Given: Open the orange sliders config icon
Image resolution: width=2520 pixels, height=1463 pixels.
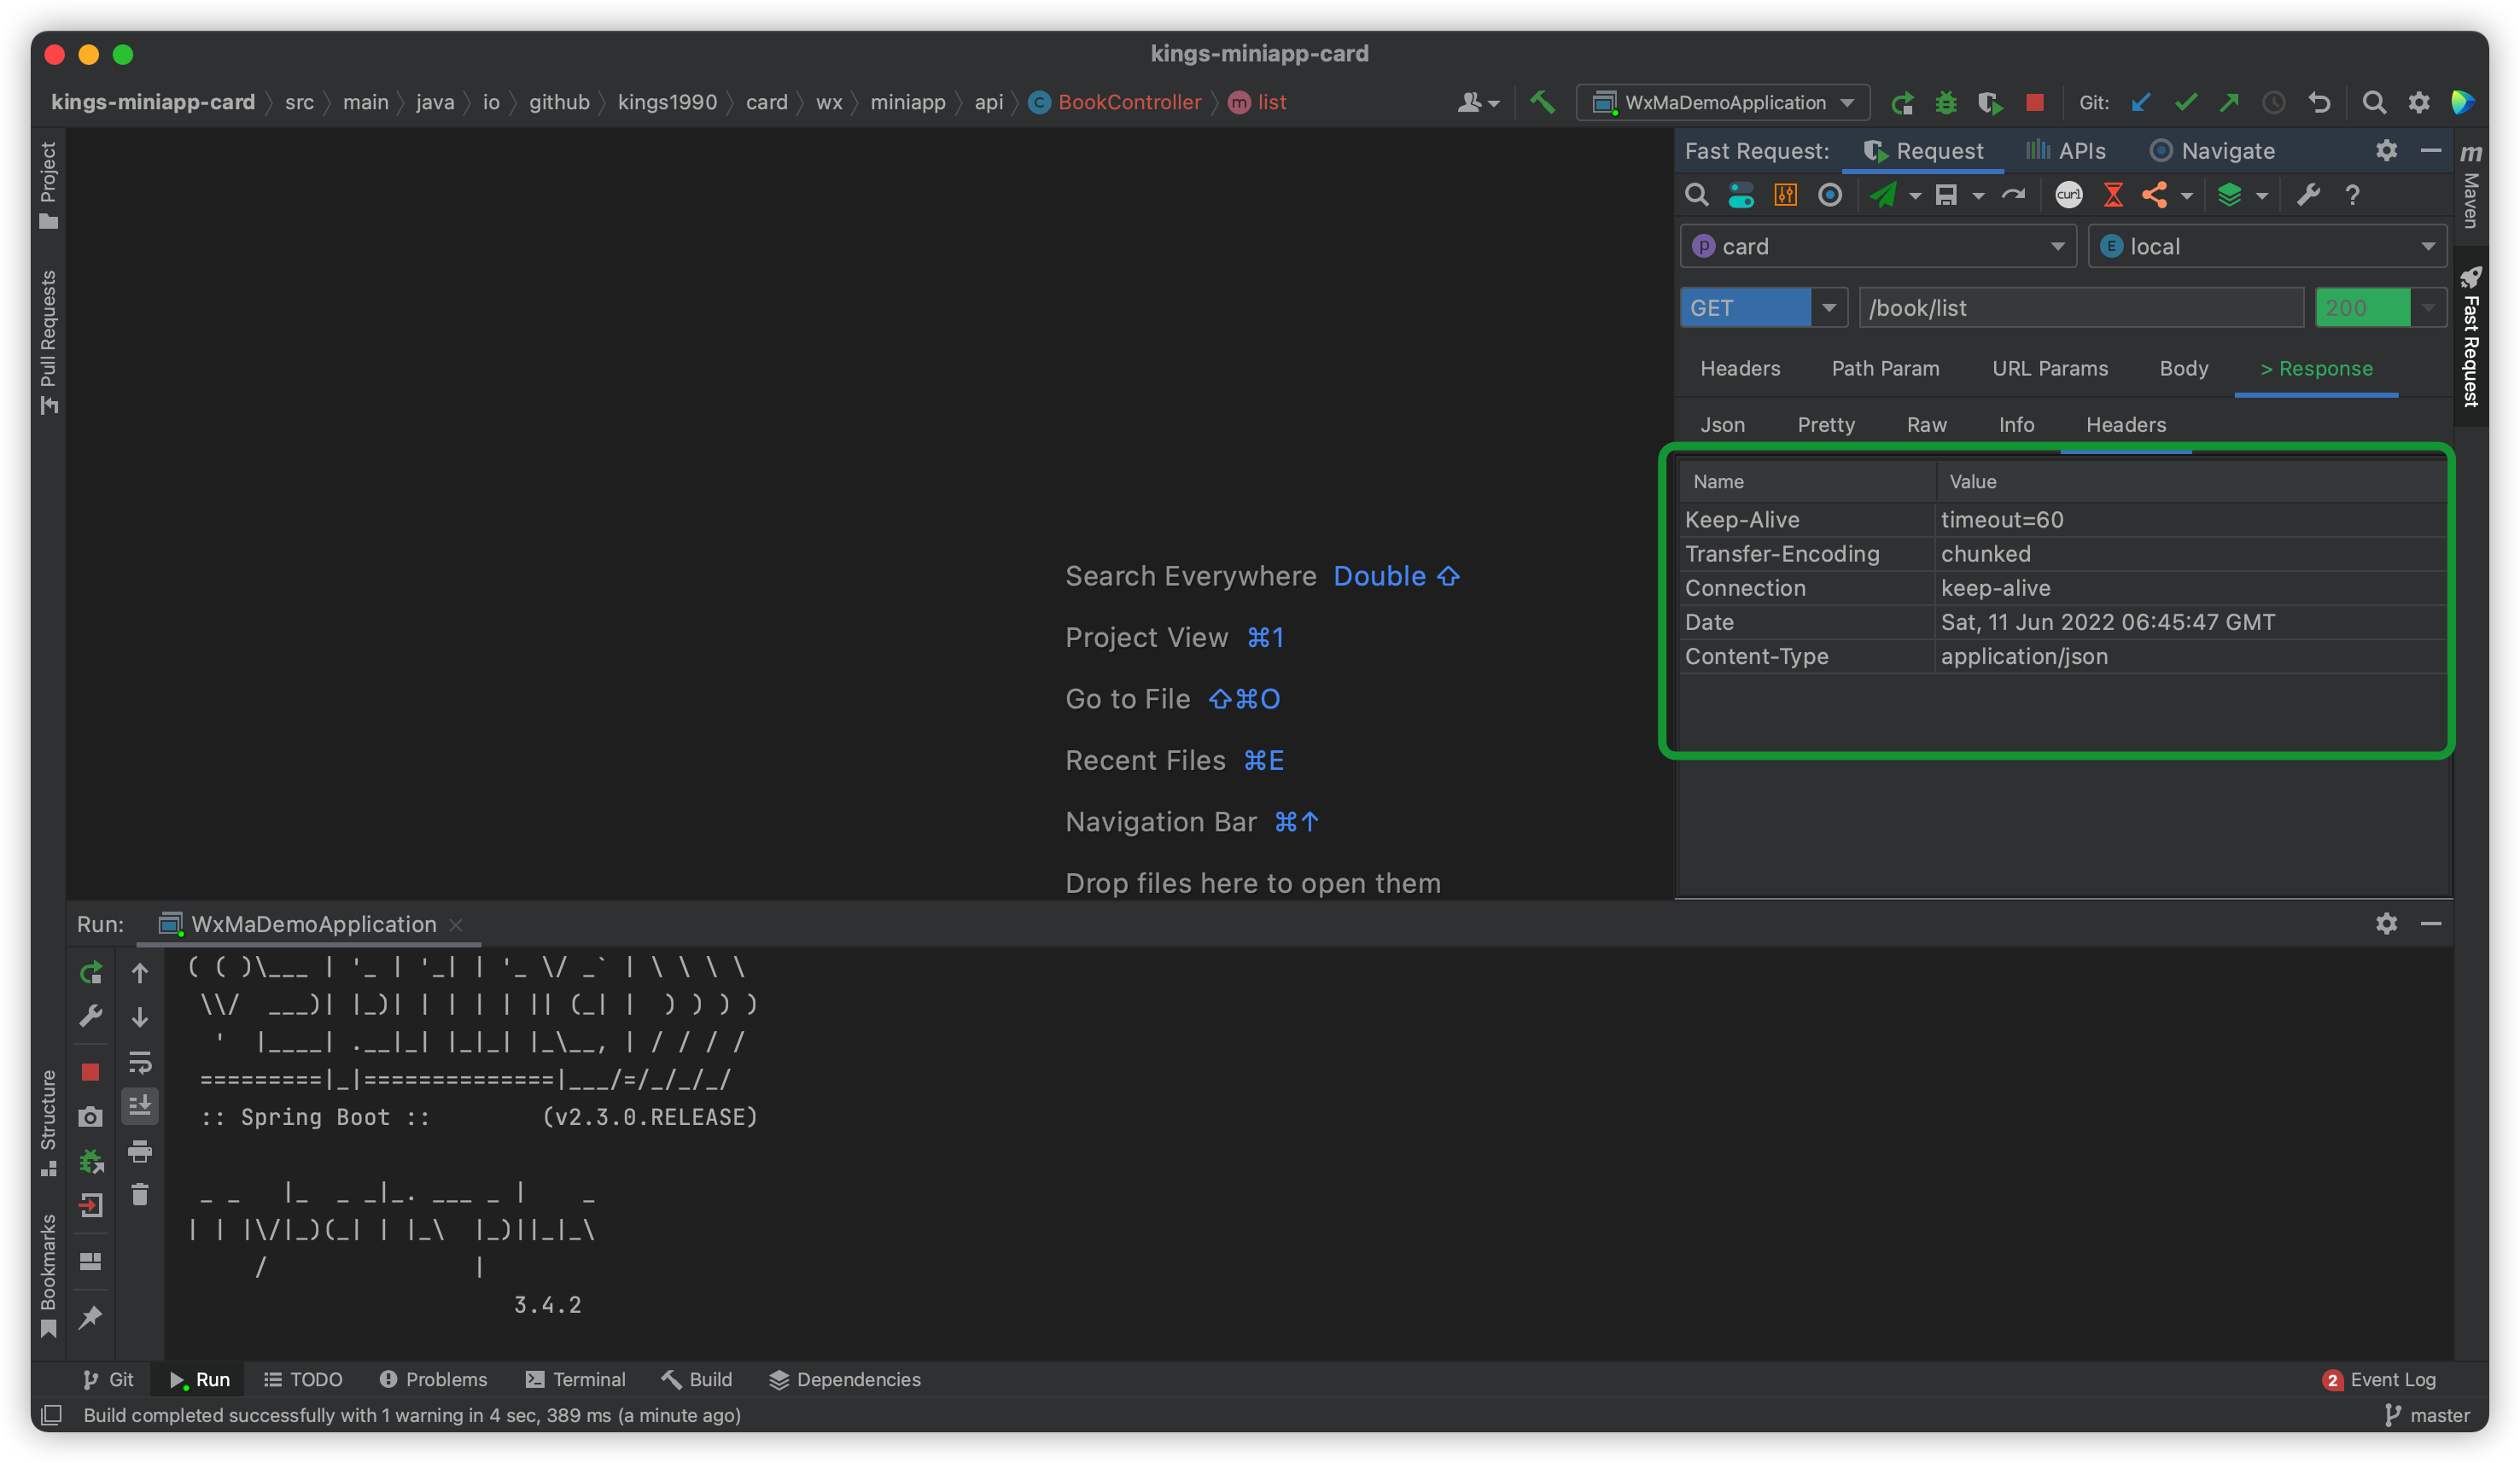Looking at the screenshot, I should click(x=1785, y=195).
